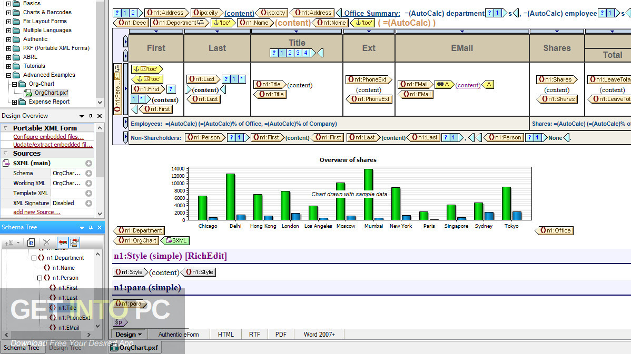Switch to the RTF preview tab
631x354 pixels.
pos(254,335)
